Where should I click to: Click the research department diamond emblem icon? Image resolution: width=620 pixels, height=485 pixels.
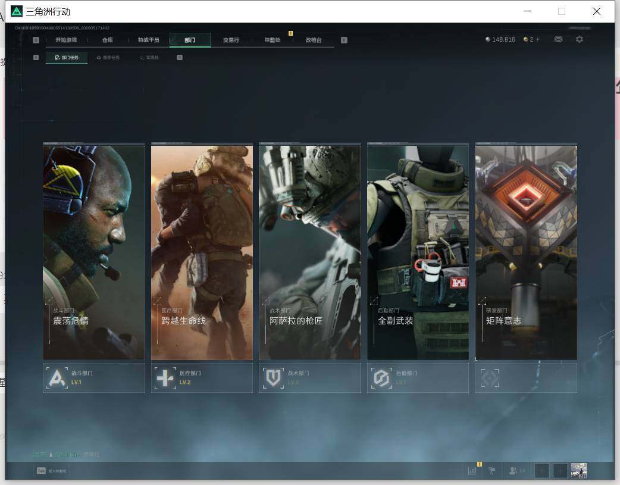coord(490,378)
